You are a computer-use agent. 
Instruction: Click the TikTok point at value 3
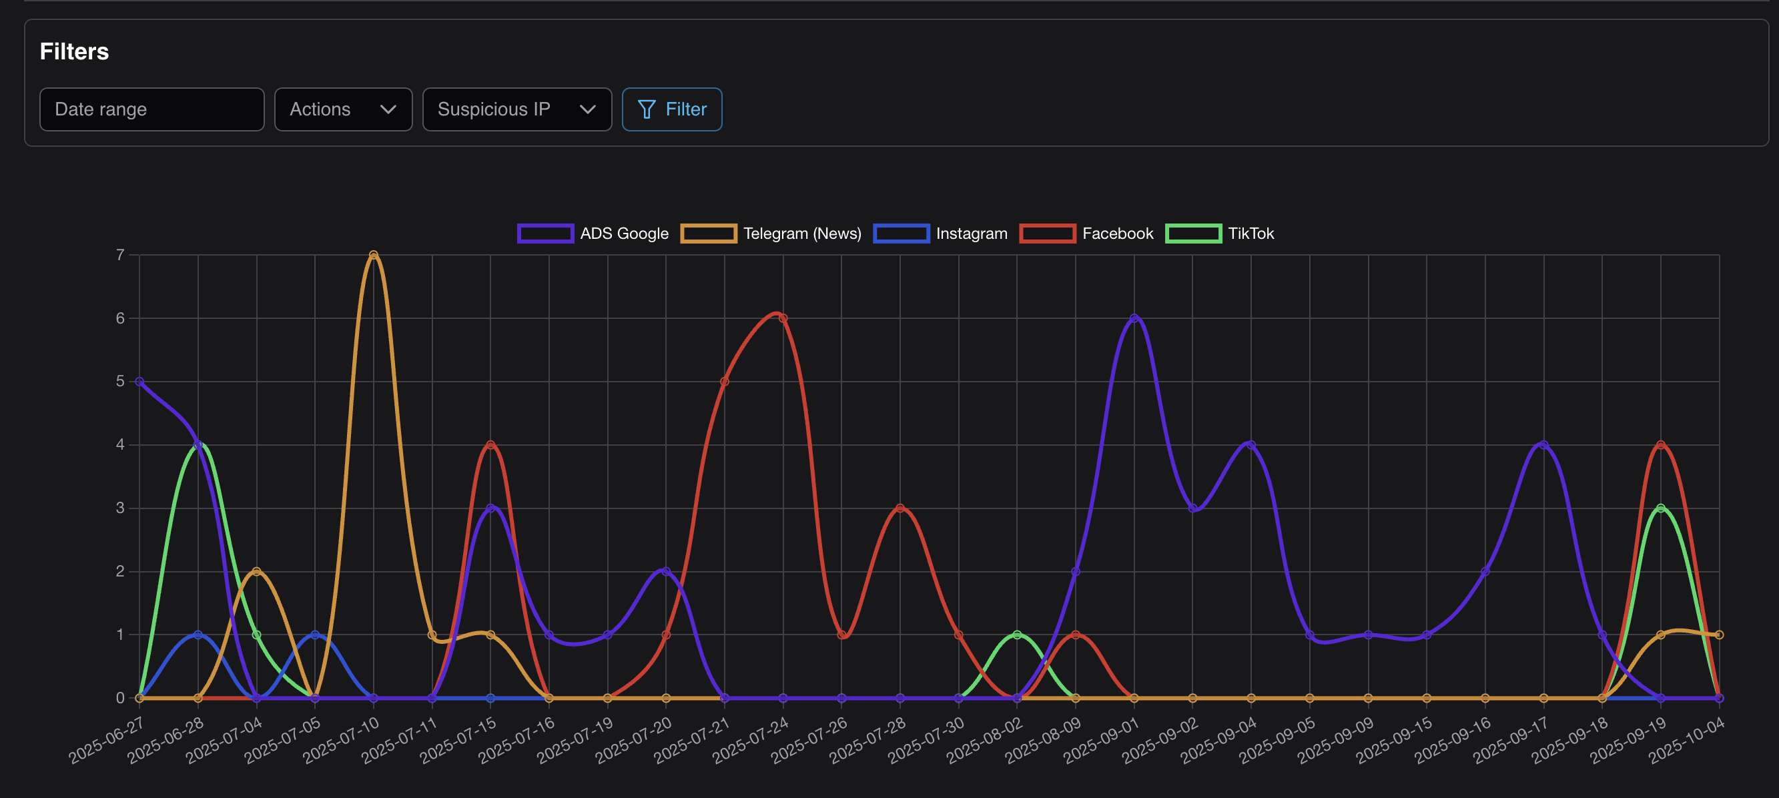point(1660,508)
